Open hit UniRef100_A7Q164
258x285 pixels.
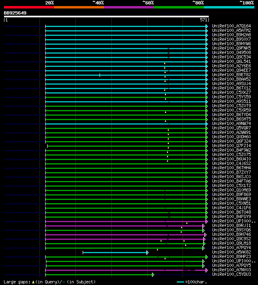(231, 26)
